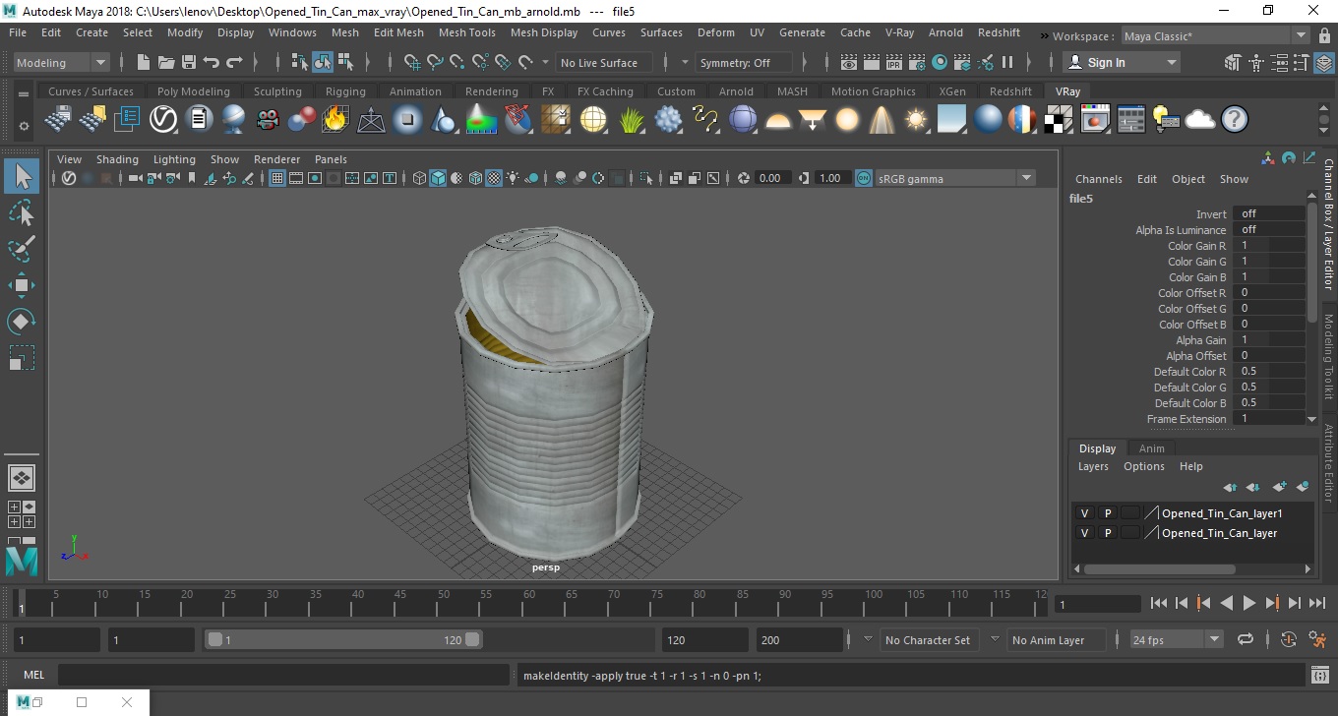Viewport: 1338px width, 716px height.
Task: Click the V-Ray grass fur shelf icon
Action: [632, 120]
